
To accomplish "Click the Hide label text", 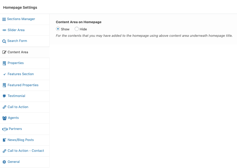I will pos(83,29).
